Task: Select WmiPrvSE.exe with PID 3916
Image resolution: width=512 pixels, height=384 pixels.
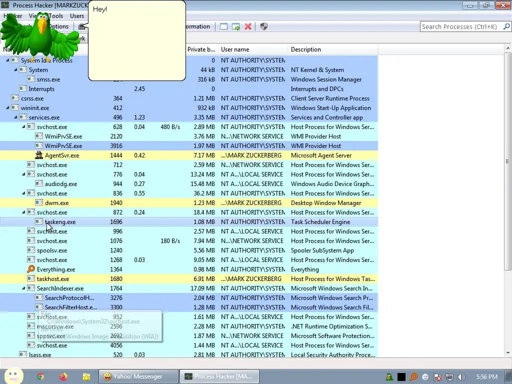Action: click(188, 145)
